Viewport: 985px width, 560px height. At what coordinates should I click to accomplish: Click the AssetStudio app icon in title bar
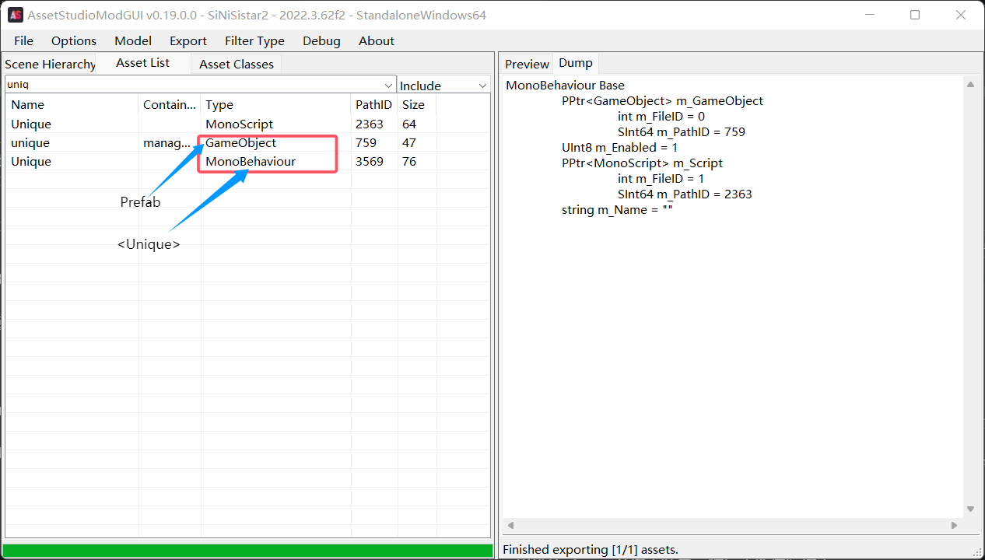[x=16, y=15]
